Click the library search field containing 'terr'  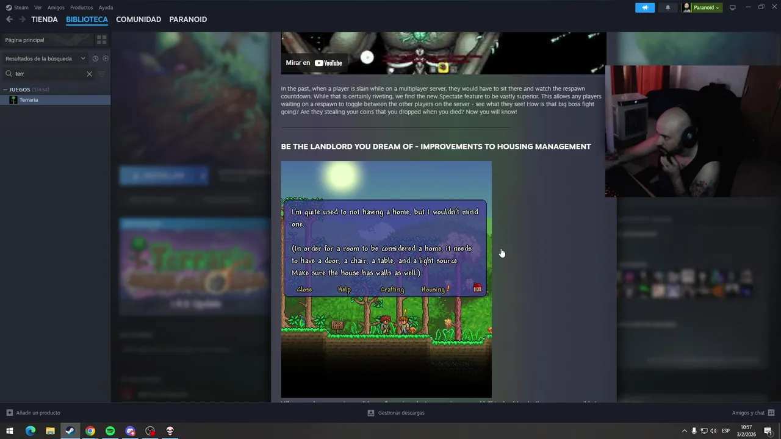(49, 74)
